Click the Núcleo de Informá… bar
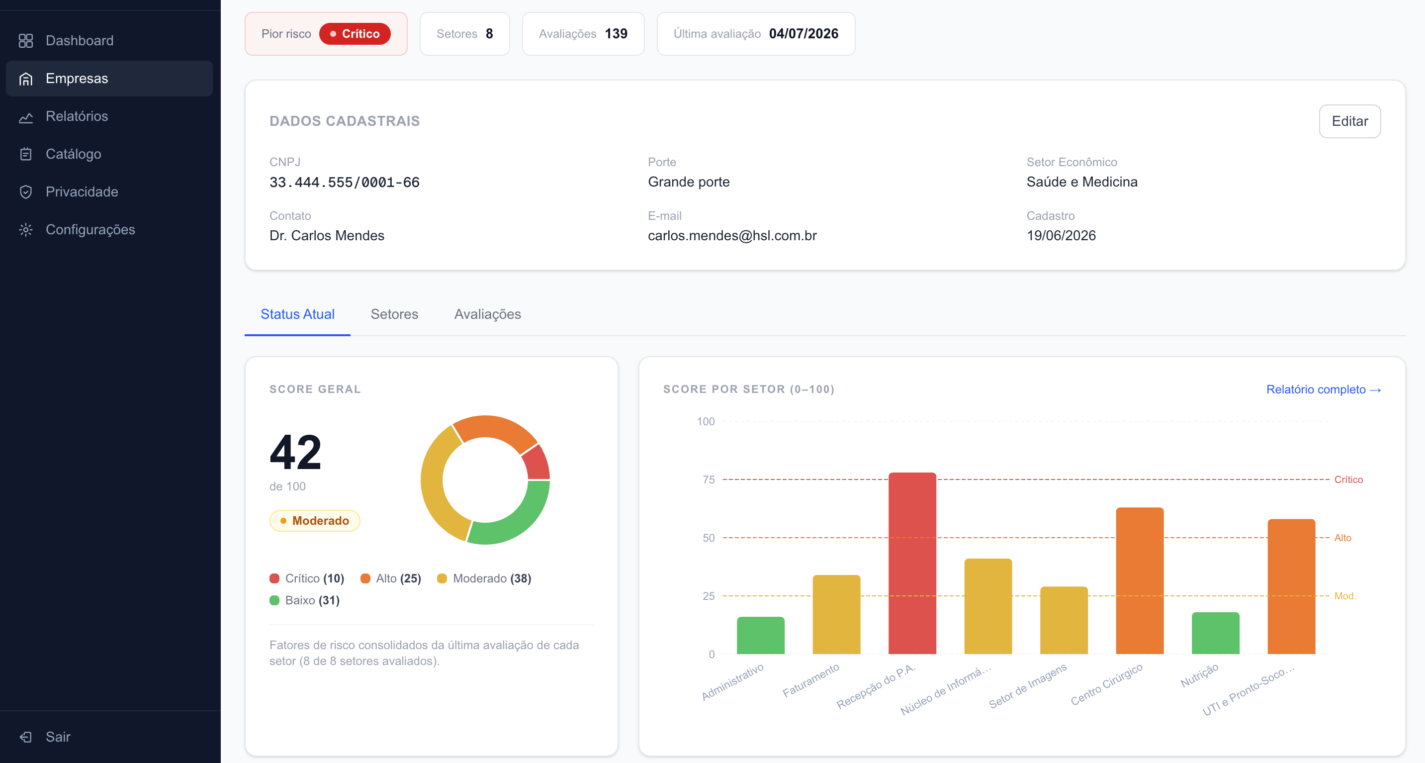This screenshot has height=763, width=1425. (x=987, y=606)
